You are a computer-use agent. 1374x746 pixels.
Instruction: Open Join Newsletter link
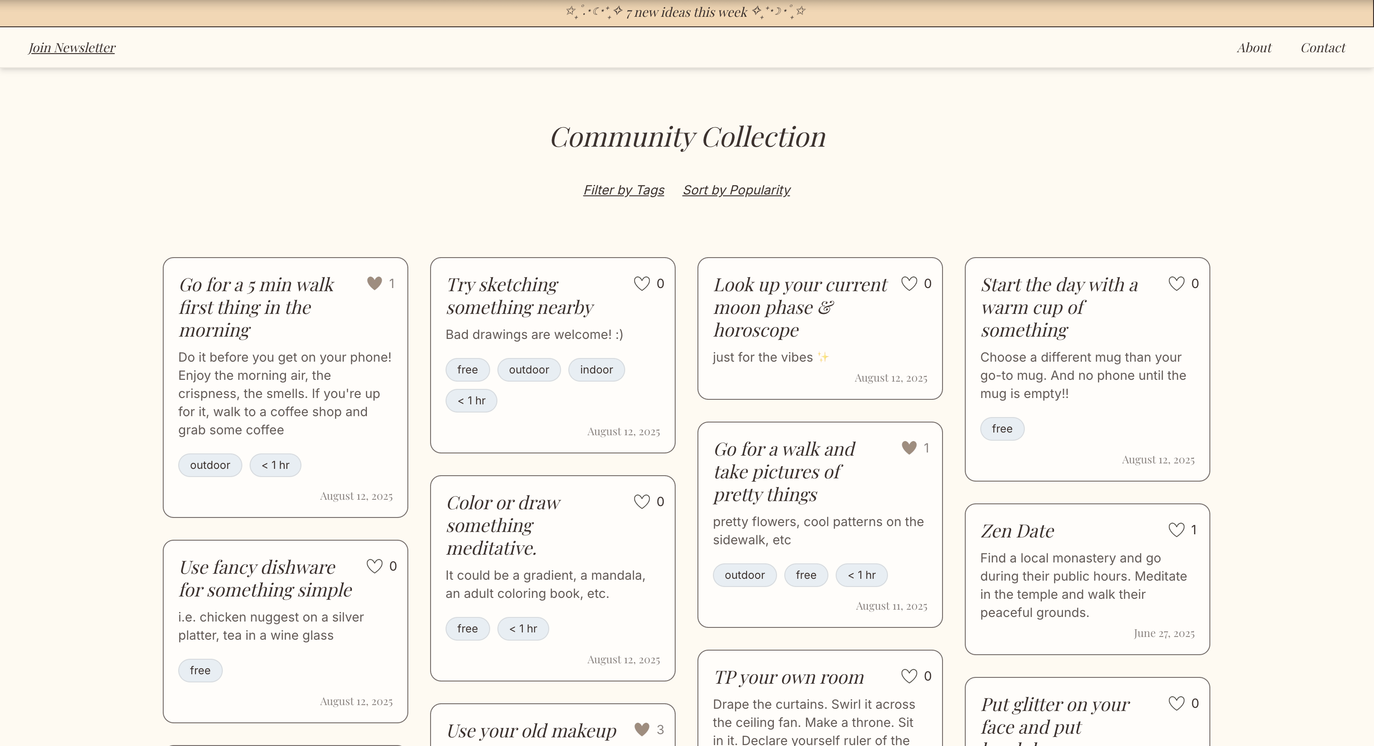71,47
